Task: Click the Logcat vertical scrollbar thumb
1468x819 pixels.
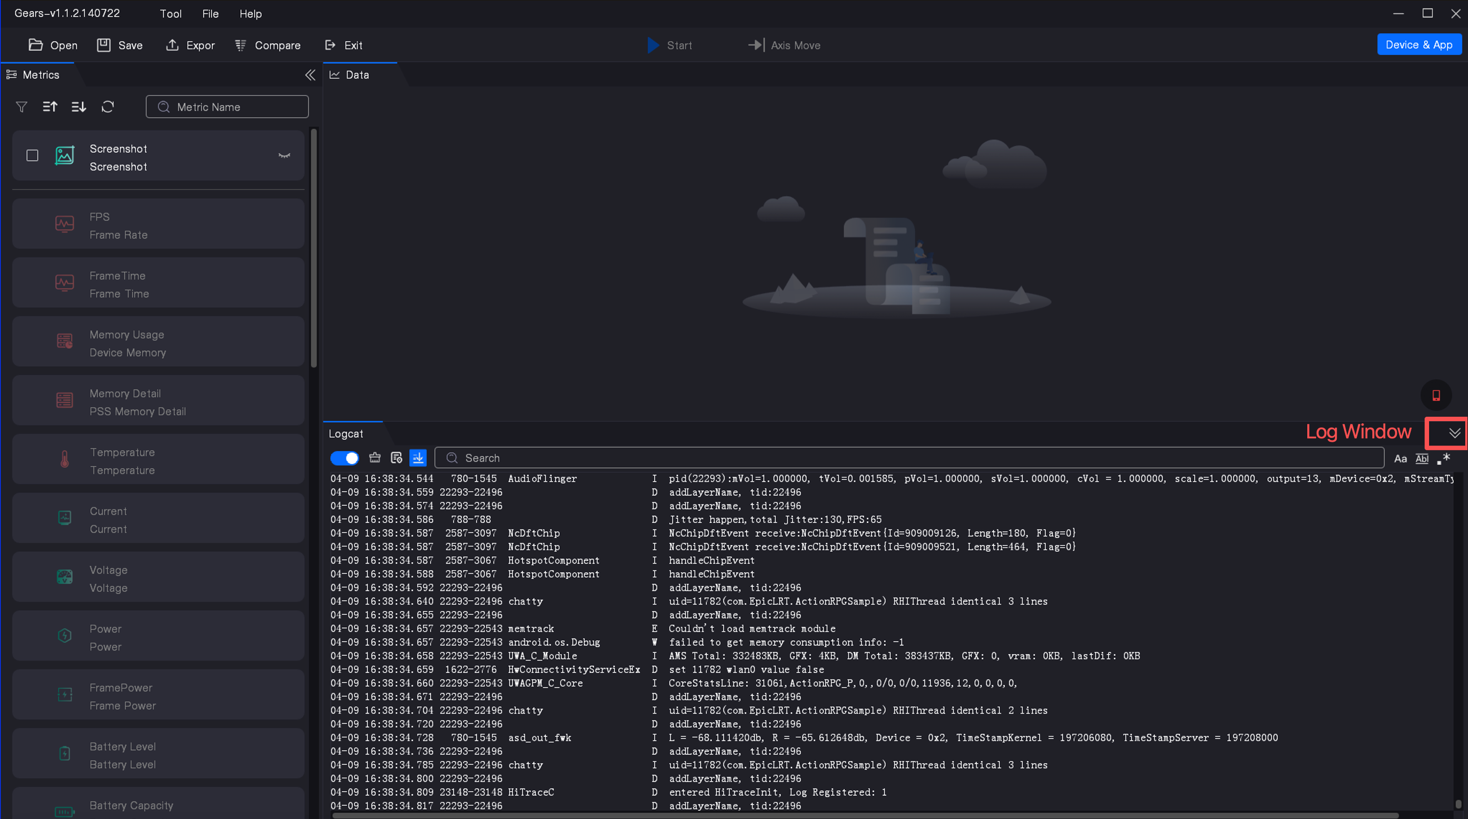Action: click(x=1459, y=804)
